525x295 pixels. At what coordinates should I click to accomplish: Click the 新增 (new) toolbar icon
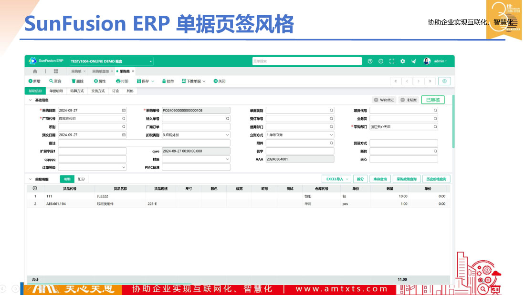[x=31, y=81]
